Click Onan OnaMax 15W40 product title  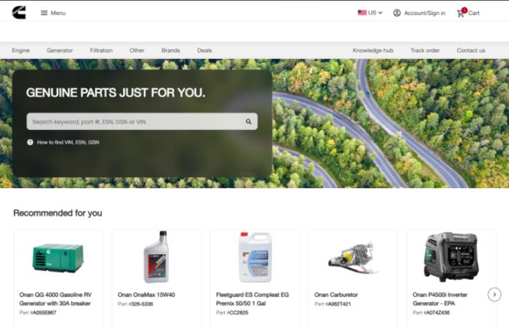[x=146, y=295]
